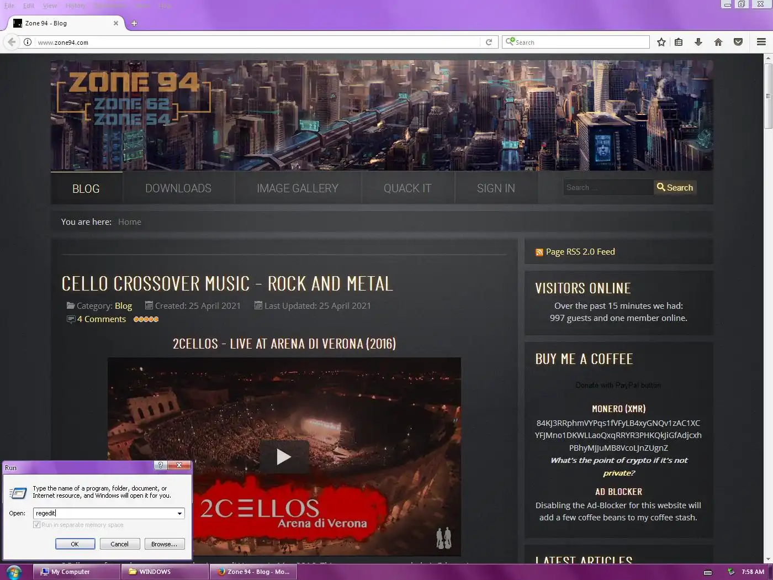Click the Zone 94 site logo
This screenshot has width=773, height=580.
tap(134, 98)
